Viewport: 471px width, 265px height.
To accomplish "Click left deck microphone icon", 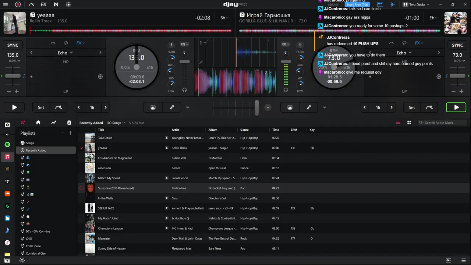I will [x=172, y=107].
